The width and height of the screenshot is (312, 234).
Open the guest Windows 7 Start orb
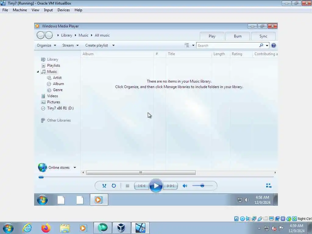pos(42,200)
